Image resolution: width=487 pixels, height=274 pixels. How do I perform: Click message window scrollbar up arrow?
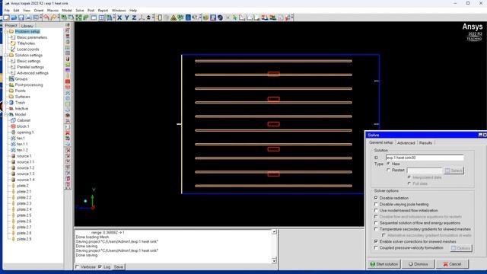[x=274, y=231]
